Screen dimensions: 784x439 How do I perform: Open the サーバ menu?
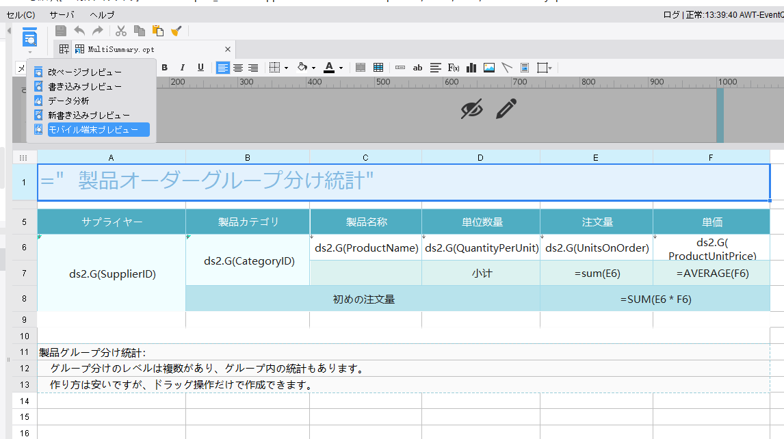[x=62, y=14]
